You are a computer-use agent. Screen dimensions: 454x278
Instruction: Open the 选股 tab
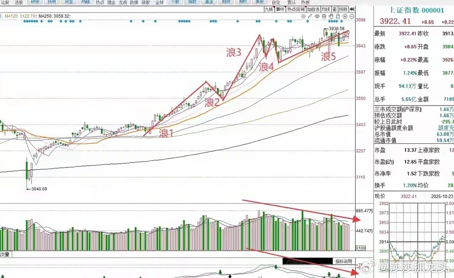pyautogui.click(x=19, y=3)
